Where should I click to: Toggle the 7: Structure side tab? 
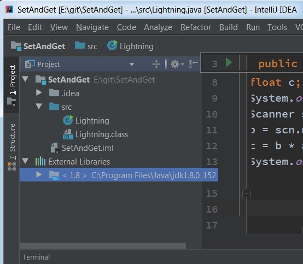click(12, 147)
